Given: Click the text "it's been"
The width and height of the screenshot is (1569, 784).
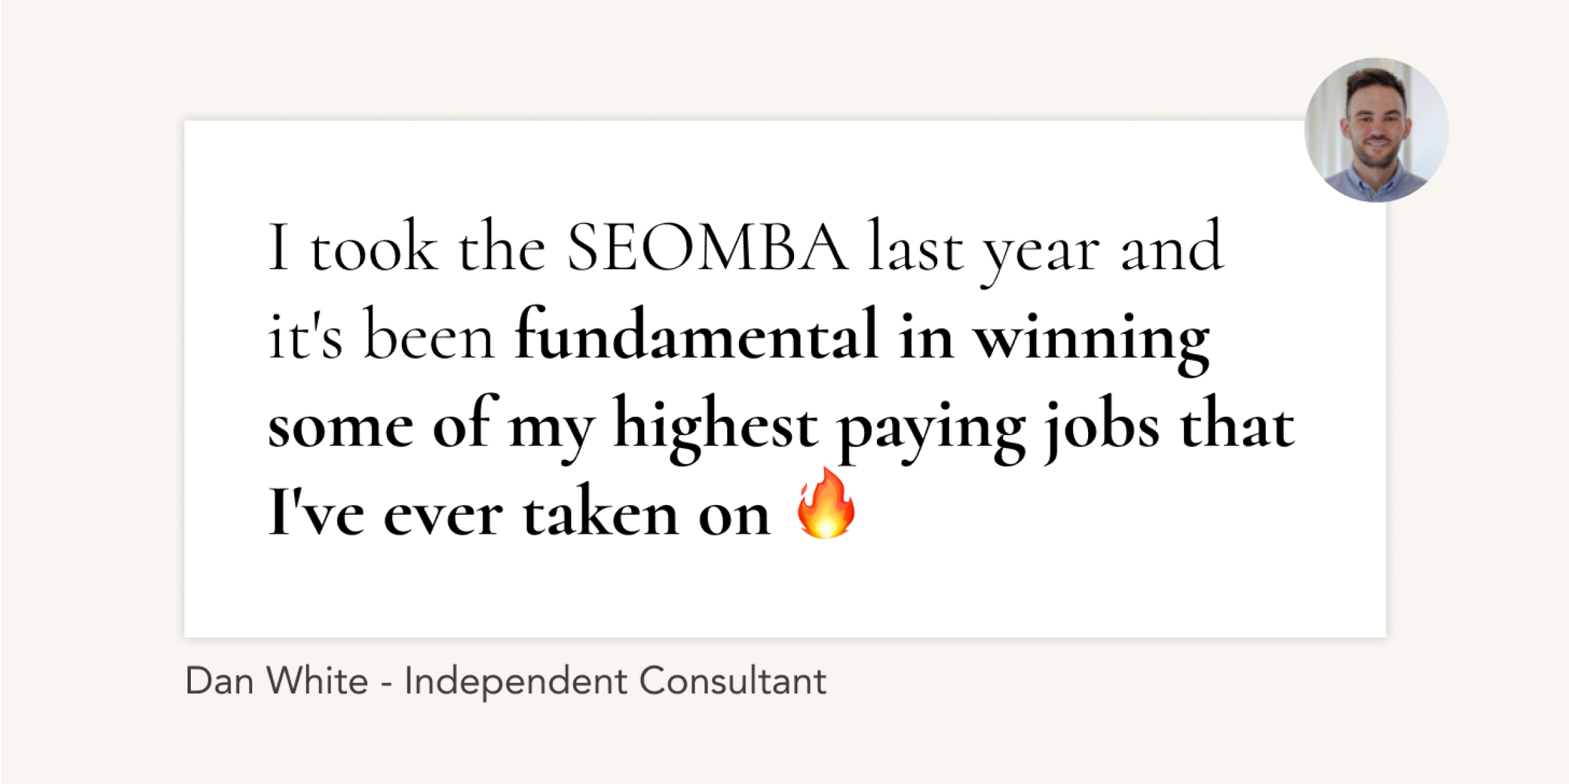Looking at the screenshot, I should (381, 333).
